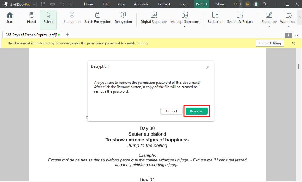The width and height of the screenshot is (302, 182).
Task: Open the View menu tab
Action: 121,4
